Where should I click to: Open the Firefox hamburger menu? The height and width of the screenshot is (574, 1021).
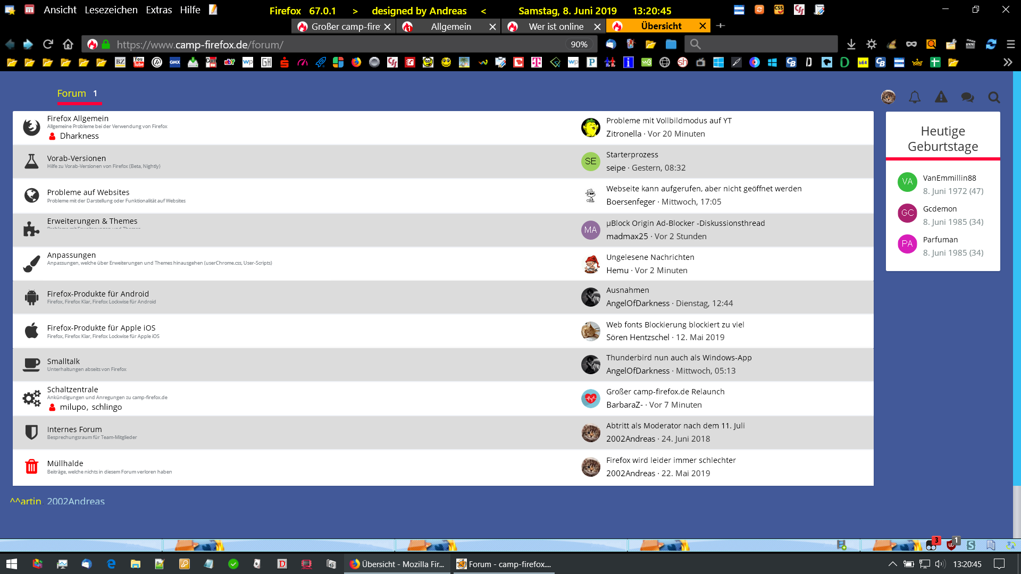pyautogui.click(x=1011, y=45)
